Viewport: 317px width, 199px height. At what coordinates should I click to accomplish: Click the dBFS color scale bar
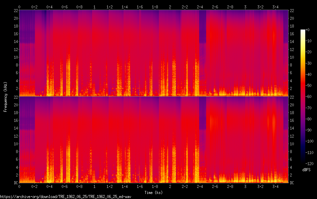303,96
